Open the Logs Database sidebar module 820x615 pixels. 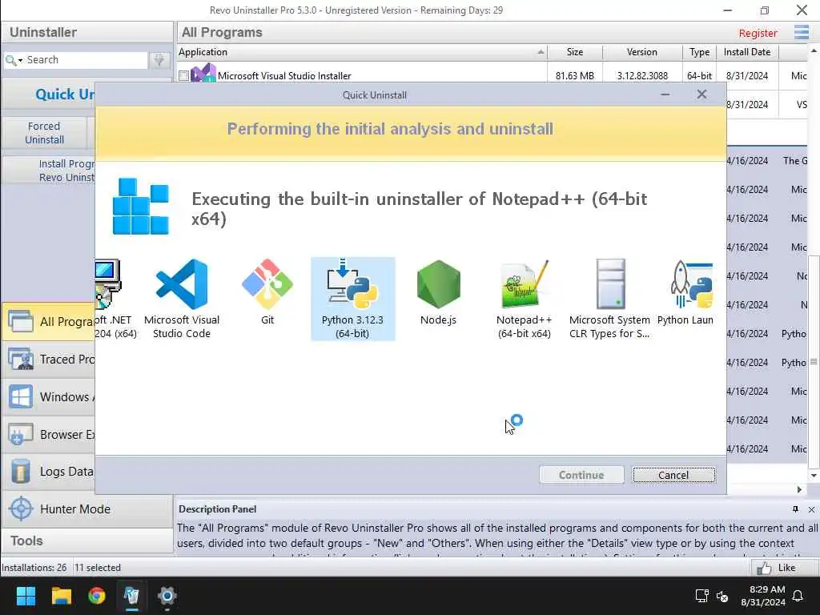(x=48, y=472)
